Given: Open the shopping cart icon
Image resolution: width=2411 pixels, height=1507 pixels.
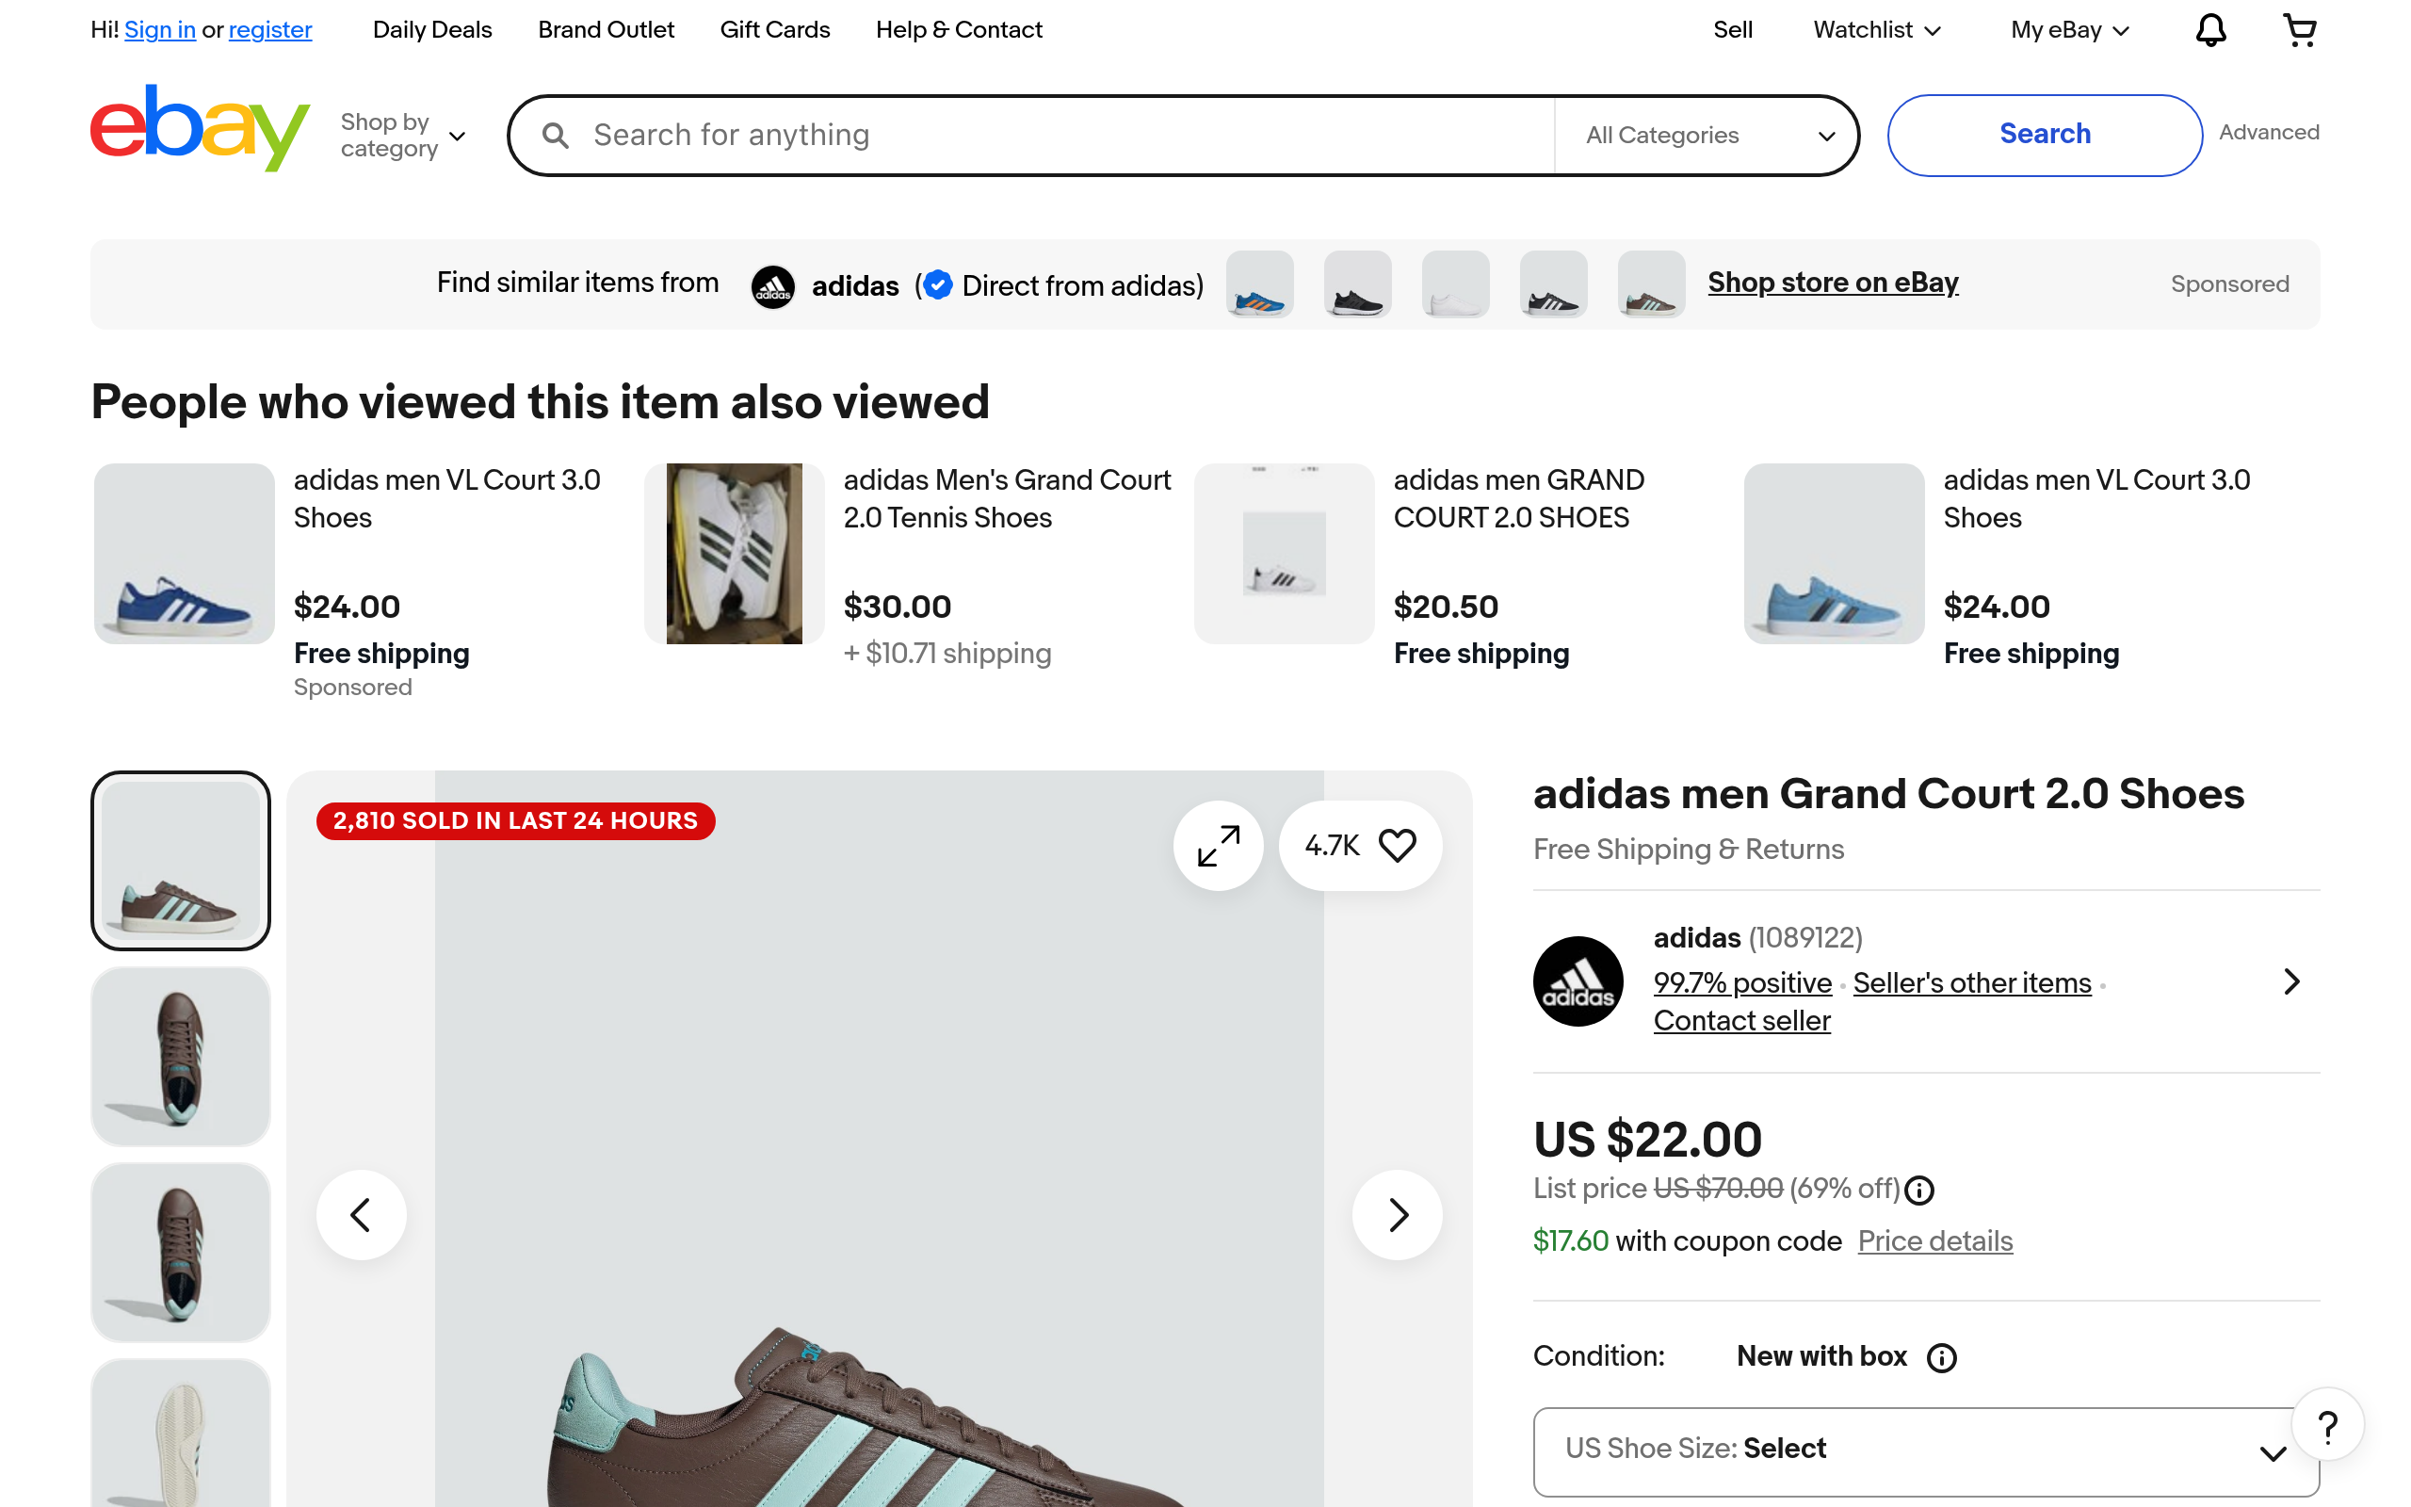Looking at the screenshot, I should tap(2298, 30).
